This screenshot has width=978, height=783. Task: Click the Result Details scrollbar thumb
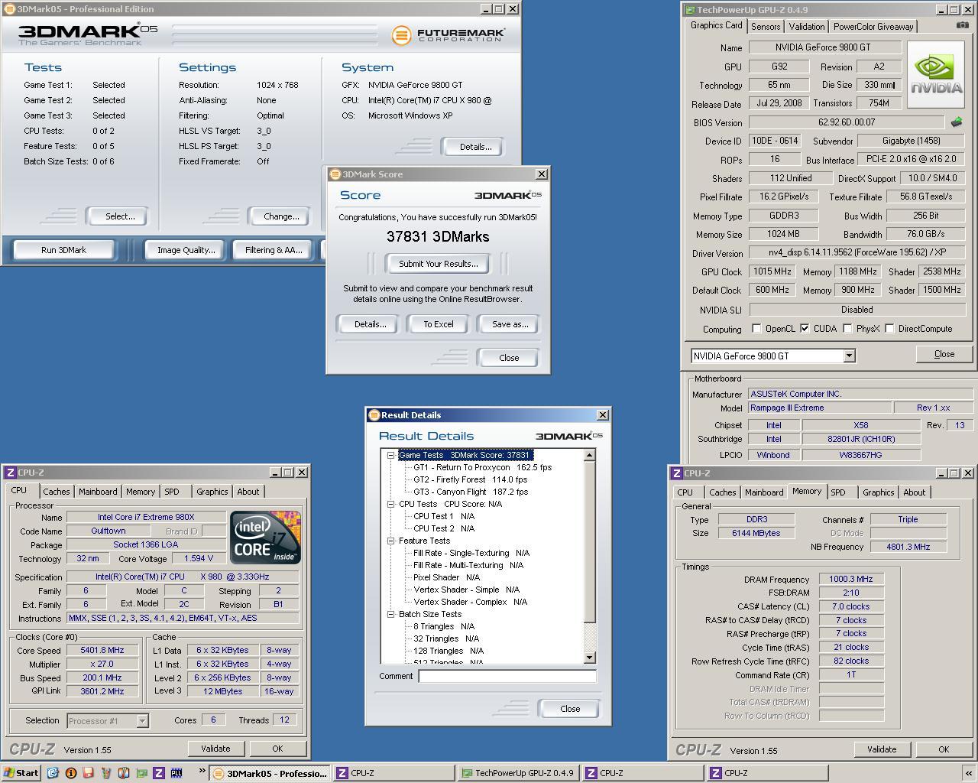pyautogui.click(x=589, y=541)
